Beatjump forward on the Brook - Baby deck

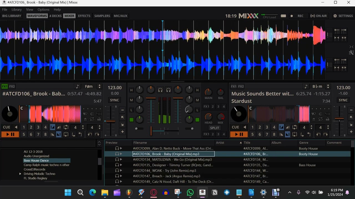click(97, 135)
